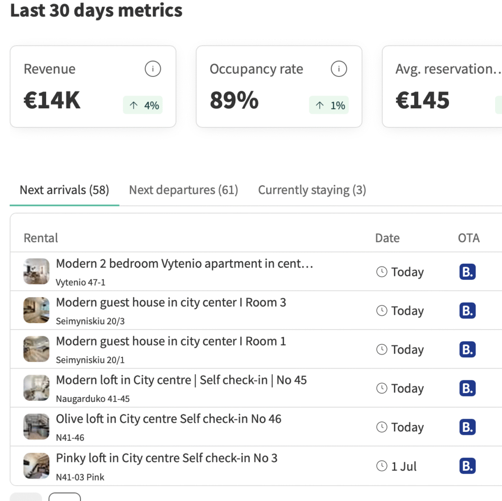Select the Next arrivals (58) tab
This screenshot has width=502, height=501.
(x=64, y=190)
